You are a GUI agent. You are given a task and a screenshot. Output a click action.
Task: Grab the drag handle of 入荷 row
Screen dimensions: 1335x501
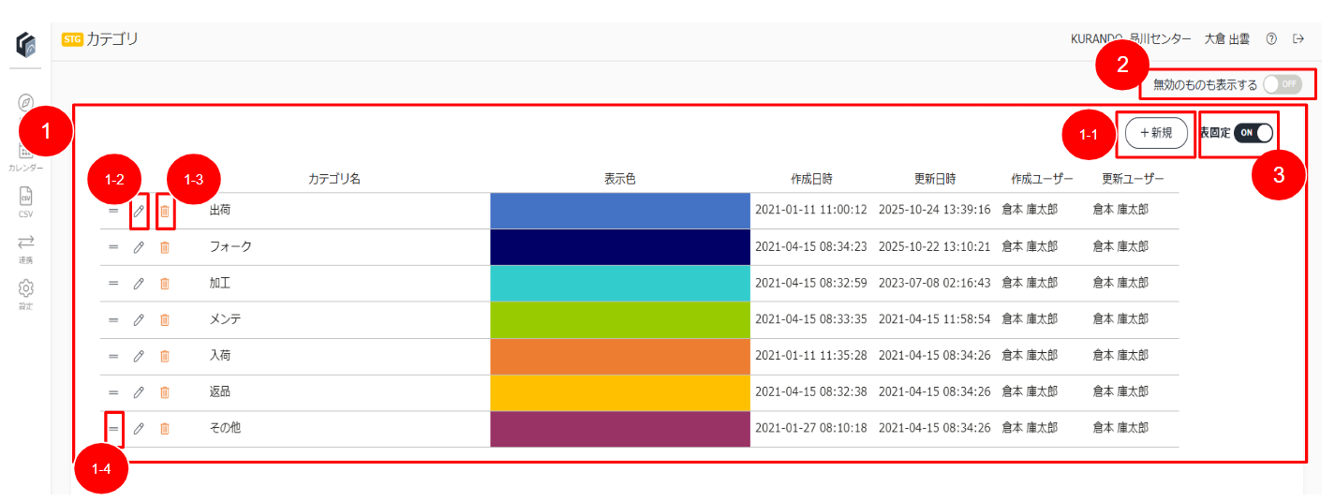(x=113, y=356)
